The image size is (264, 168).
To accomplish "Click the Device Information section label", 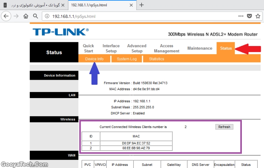I will coord(59,75).
